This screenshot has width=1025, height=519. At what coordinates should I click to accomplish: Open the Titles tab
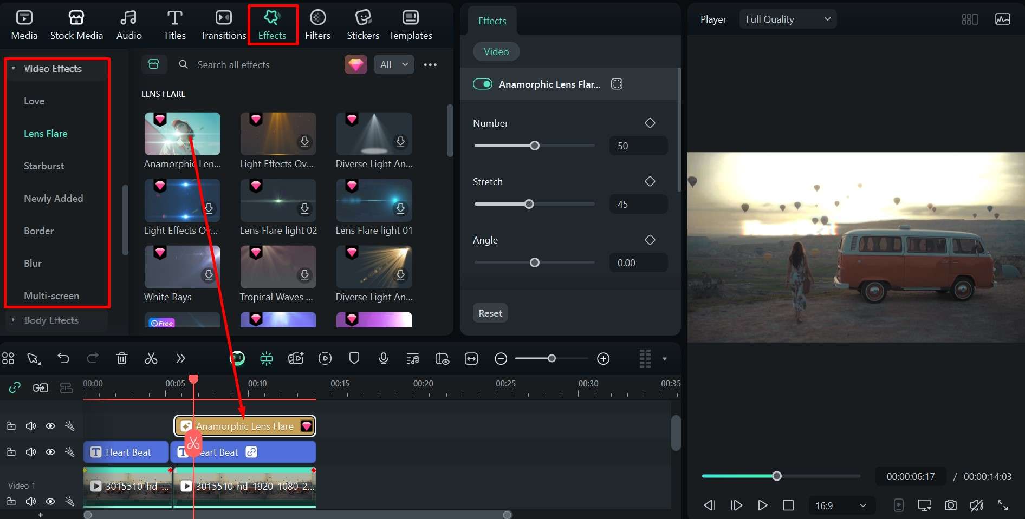point(174,25)
